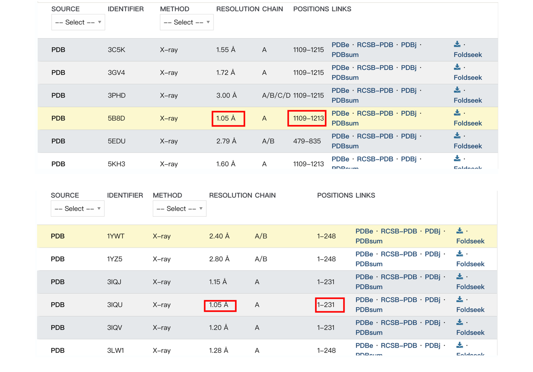Click download icon for 3PHD row

457,90
